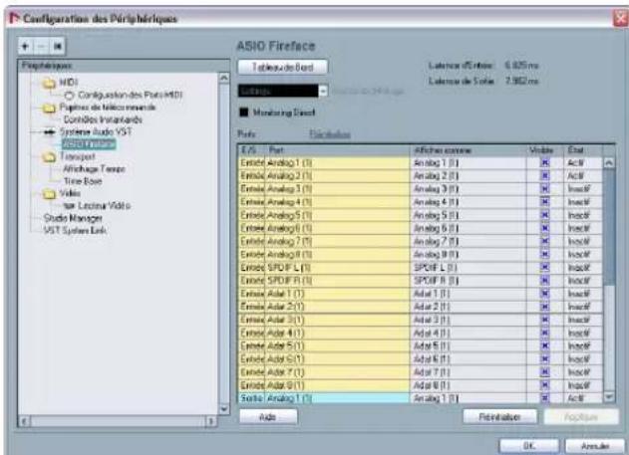
Task: Click Afficher comme cell for Entrée Adat 2
Action: (x=469, y=307)
